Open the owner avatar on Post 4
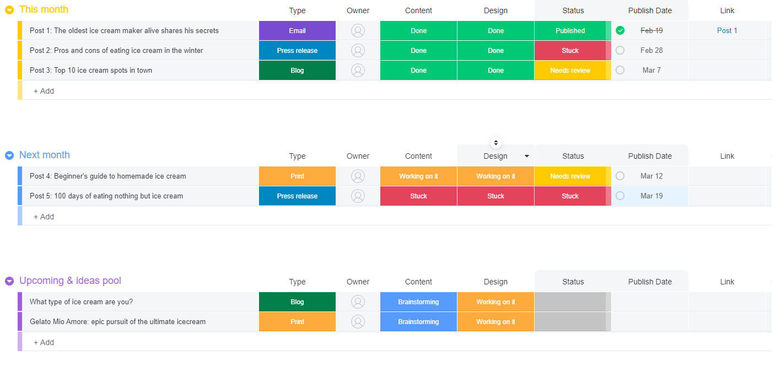 [358, 176]
